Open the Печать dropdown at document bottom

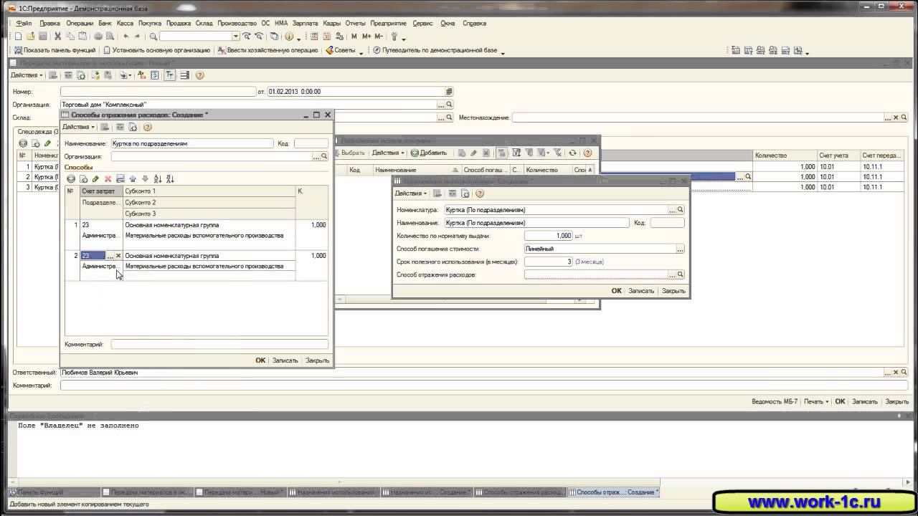(815, 401)
